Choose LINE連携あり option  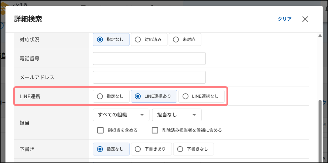click(x=154, y=96)
